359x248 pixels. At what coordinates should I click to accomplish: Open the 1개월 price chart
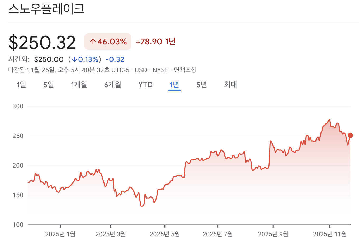(79, 85)
